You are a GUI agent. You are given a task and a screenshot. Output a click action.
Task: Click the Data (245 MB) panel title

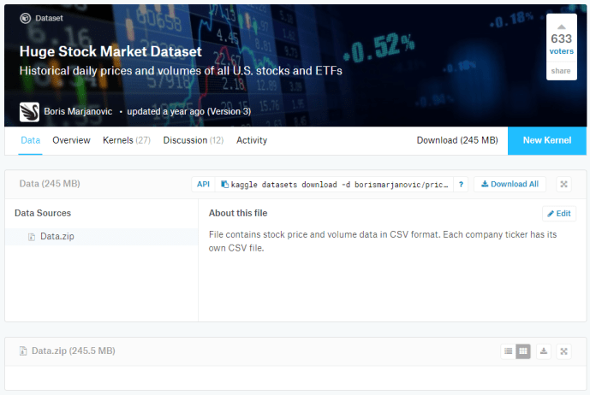click(x=50, y=184)
